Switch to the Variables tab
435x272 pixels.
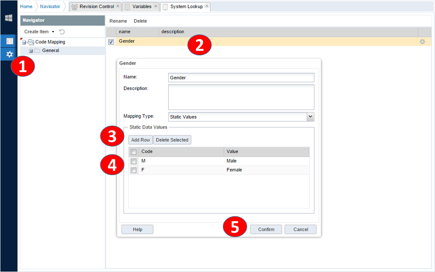click(142, 6)
